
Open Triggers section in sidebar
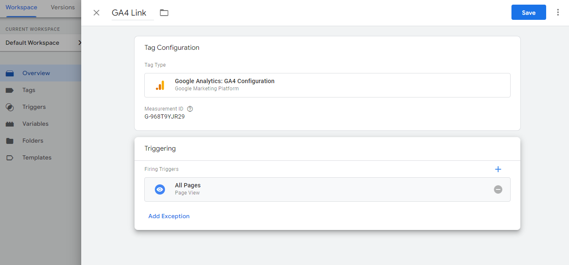point(34,107)
